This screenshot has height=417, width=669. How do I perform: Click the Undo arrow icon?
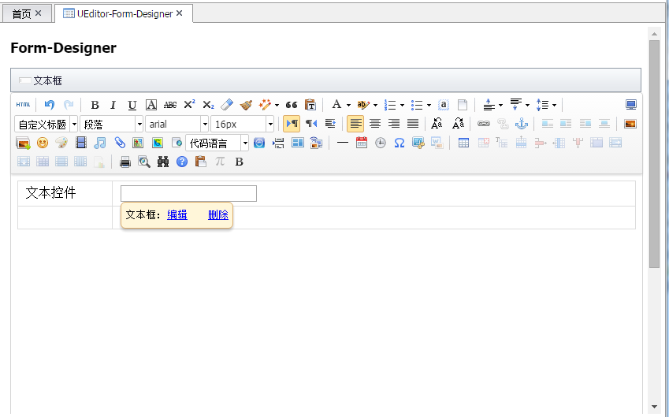(x=49, y=105)
